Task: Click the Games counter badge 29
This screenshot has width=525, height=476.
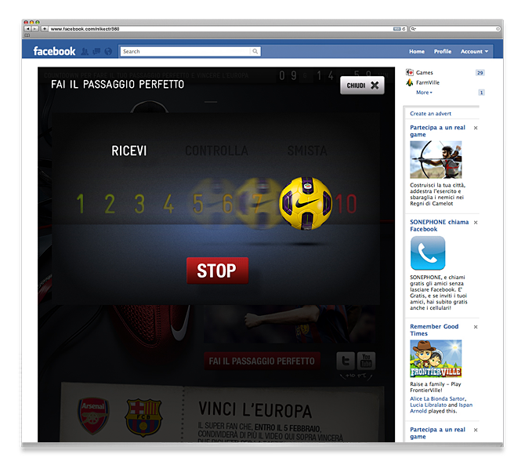Action: (x=480, y=73)
